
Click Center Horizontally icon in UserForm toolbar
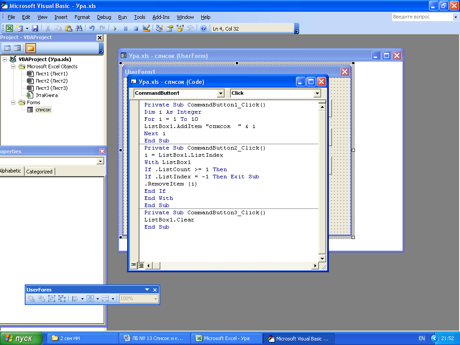90,299
